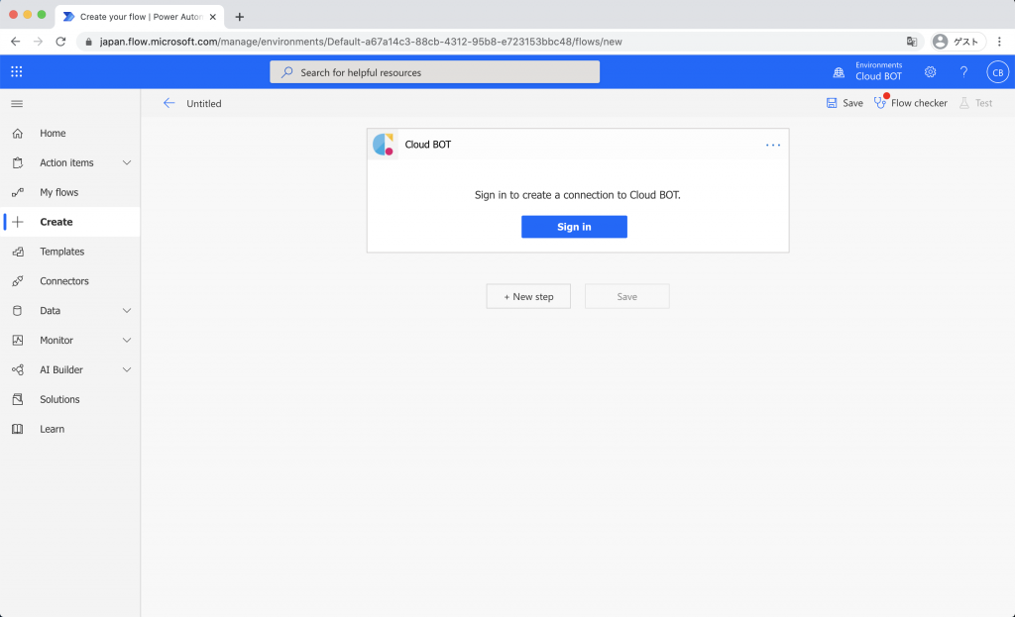This screenshot has width=1015, height=617.
Task: Open the Cloud BOT card ellipsis menu
Action: [773, 145]
